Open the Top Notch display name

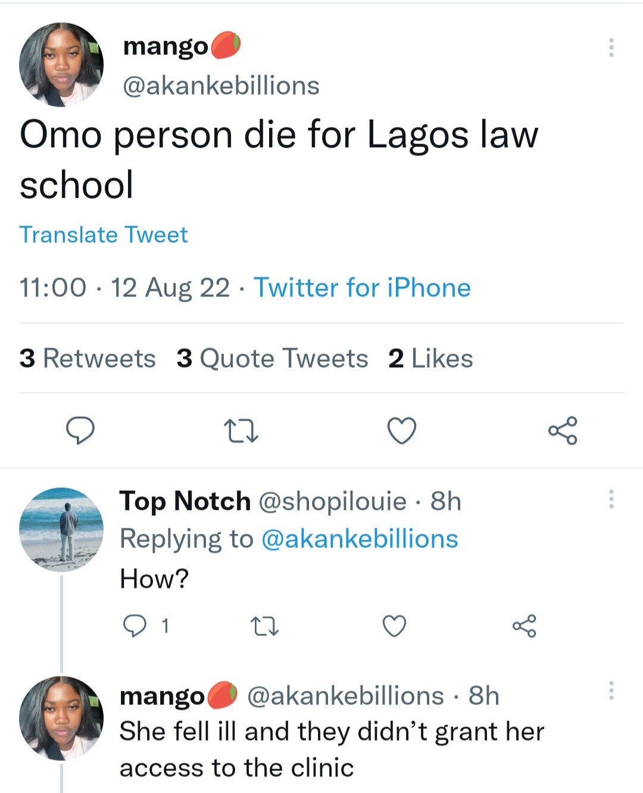point(185,501)
